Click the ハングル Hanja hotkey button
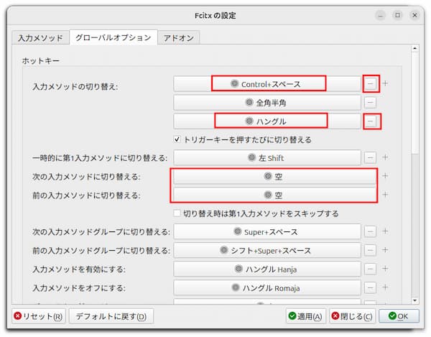 [x=267, y=269]
